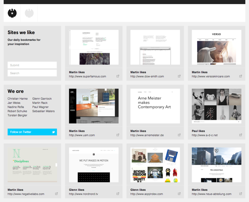Click the Twitter bird icon
This screenshot has height=202, width=249.
[x=54, y=132]
